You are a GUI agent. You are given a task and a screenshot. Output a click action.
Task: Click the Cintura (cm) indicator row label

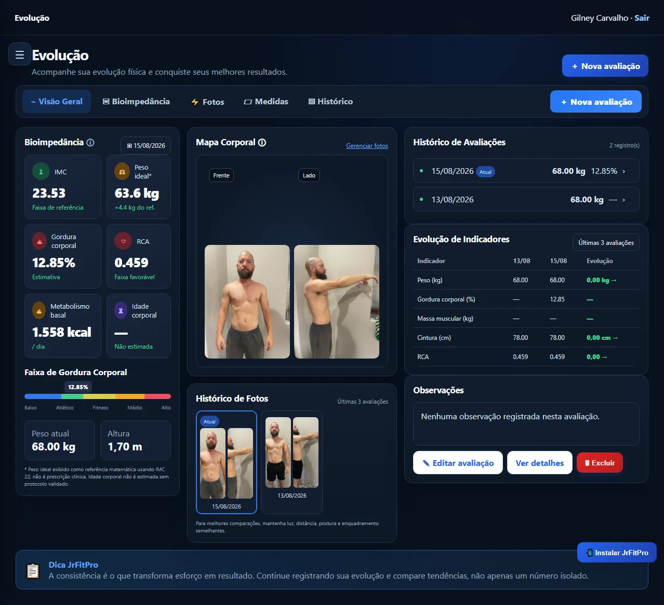pyautogui.click(x=434, y=338)
